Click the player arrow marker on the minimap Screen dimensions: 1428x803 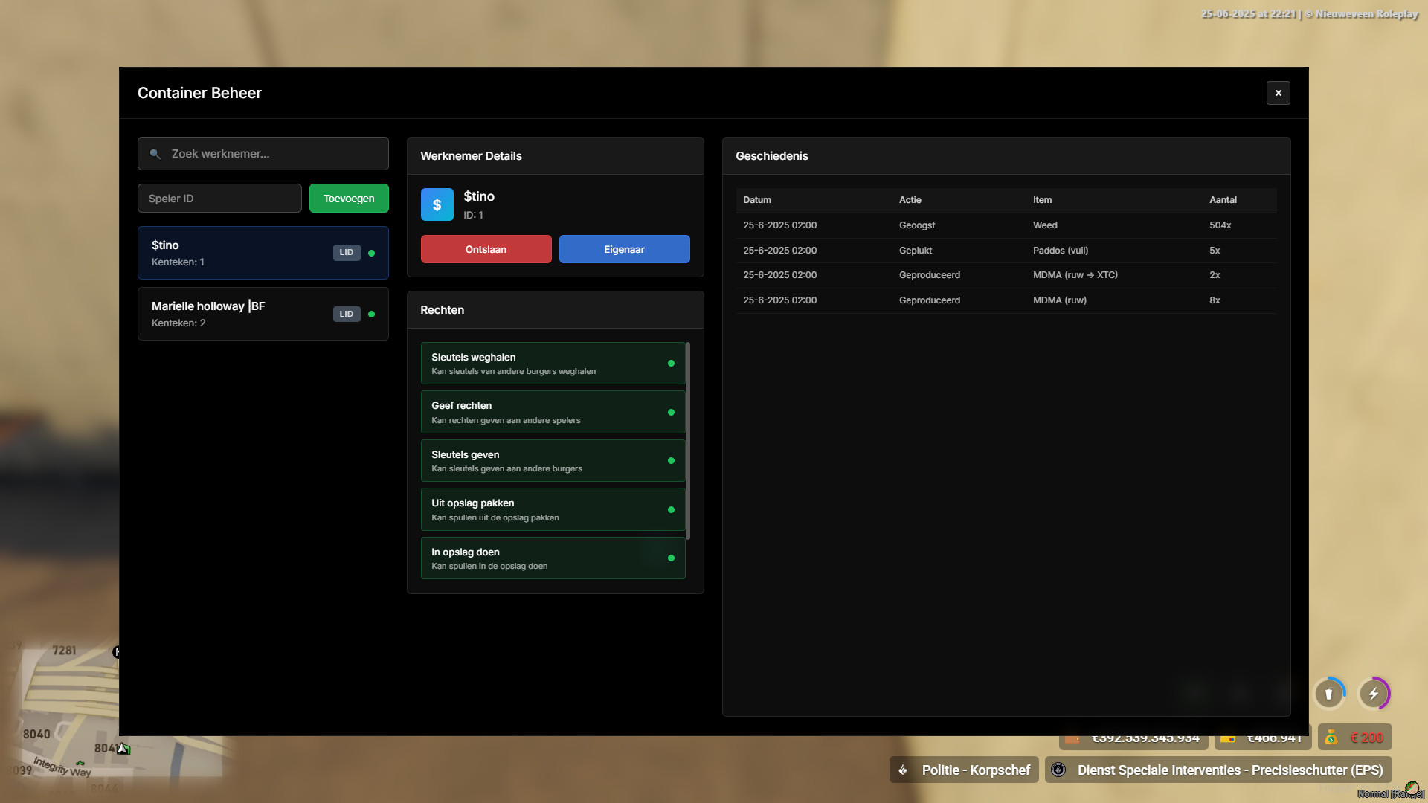pos(123,749)
